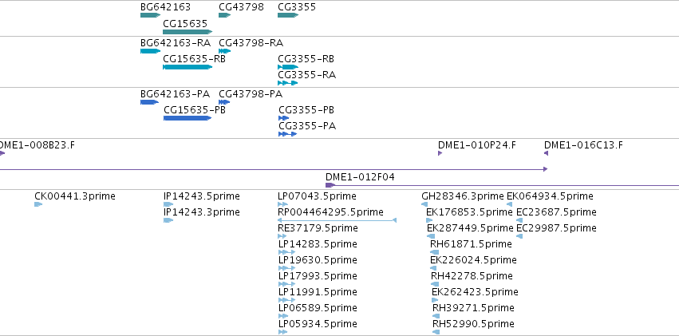Viewport: 679px width, 336px height.
Task: Click the DME1-012F04 purple marker glyph
Action: click(x=330, y=185)
